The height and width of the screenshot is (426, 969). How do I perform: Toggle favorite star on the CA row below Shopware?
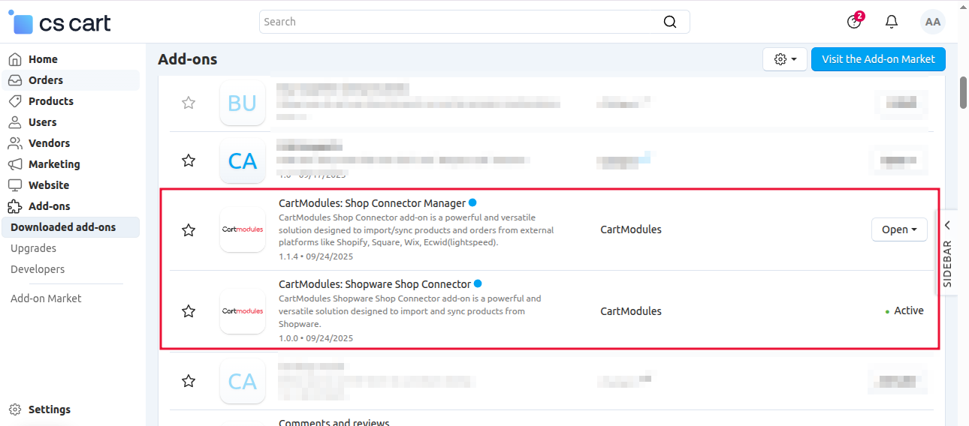[189, 381]
